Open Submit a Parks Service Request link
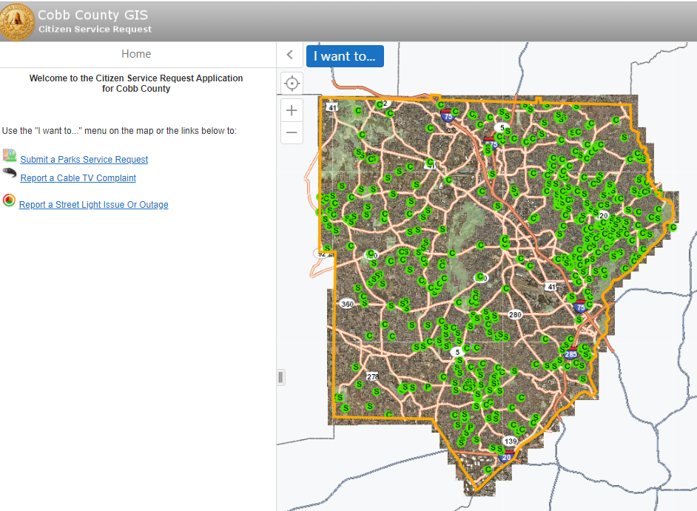 84,160
